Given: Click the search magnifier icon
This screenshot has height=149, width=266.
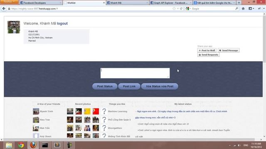Looking at the screenshot, I should click(236, 8).
